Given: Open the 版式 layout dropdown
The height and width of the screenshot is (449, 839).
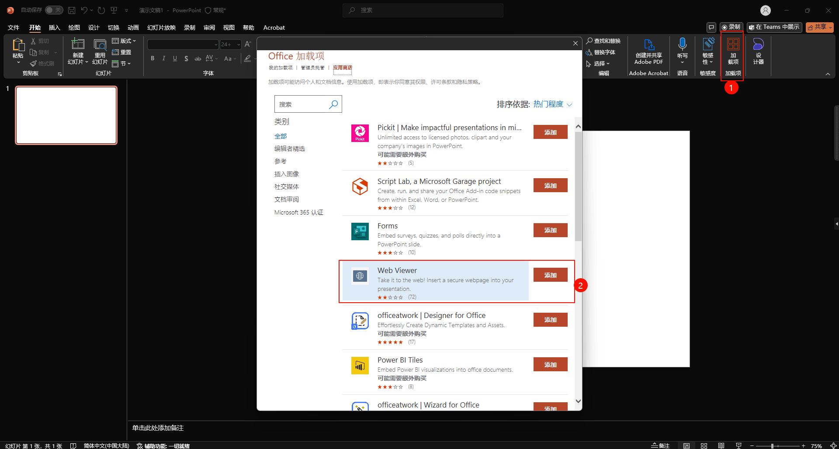Looking at the screenshot, I should click(124, 41).
